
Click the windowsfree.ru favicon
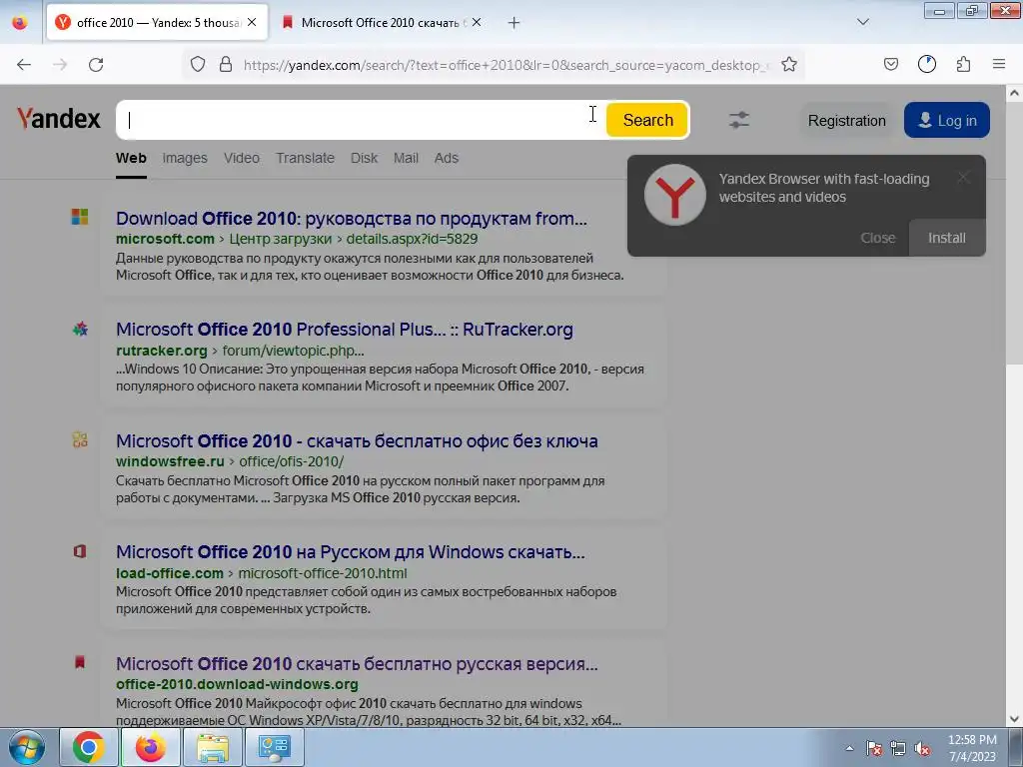click(80, 439)
